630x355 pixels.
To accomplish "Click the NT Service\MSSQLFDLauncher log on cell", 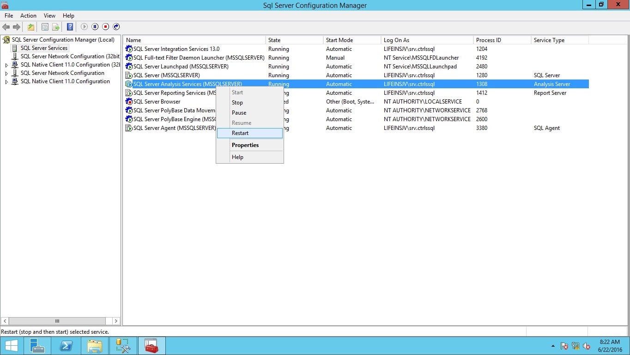I will pyautogui.click(x=421, y=58).
